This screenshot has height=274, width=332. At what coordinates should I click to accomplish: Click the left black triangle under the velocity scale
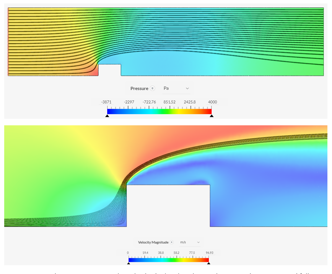[129, 263]
